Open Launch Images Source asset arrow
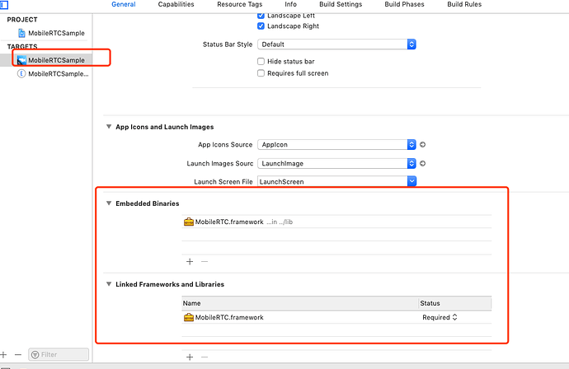This screenshot has width=569, height=369. pos(422,163)
